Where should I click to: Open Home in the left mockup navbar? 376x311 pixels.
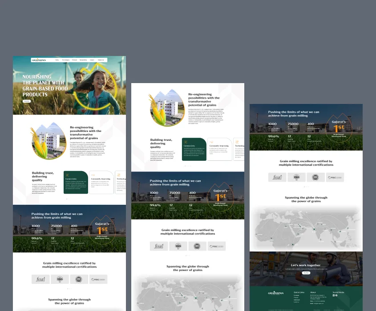click(x=57, y=60)
